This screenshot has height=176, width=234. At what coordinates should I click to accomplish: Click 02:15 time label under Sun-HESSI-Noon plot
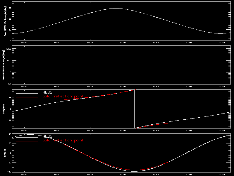(x=222, y=87)
